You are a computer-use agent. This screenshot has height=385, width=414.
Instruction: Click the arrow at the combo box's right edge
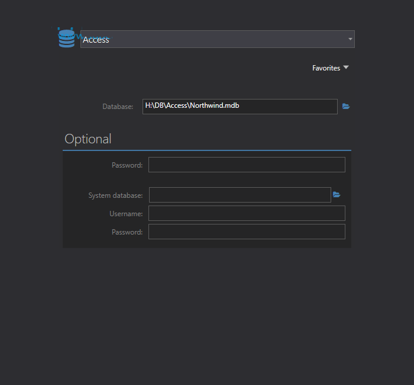350,39
